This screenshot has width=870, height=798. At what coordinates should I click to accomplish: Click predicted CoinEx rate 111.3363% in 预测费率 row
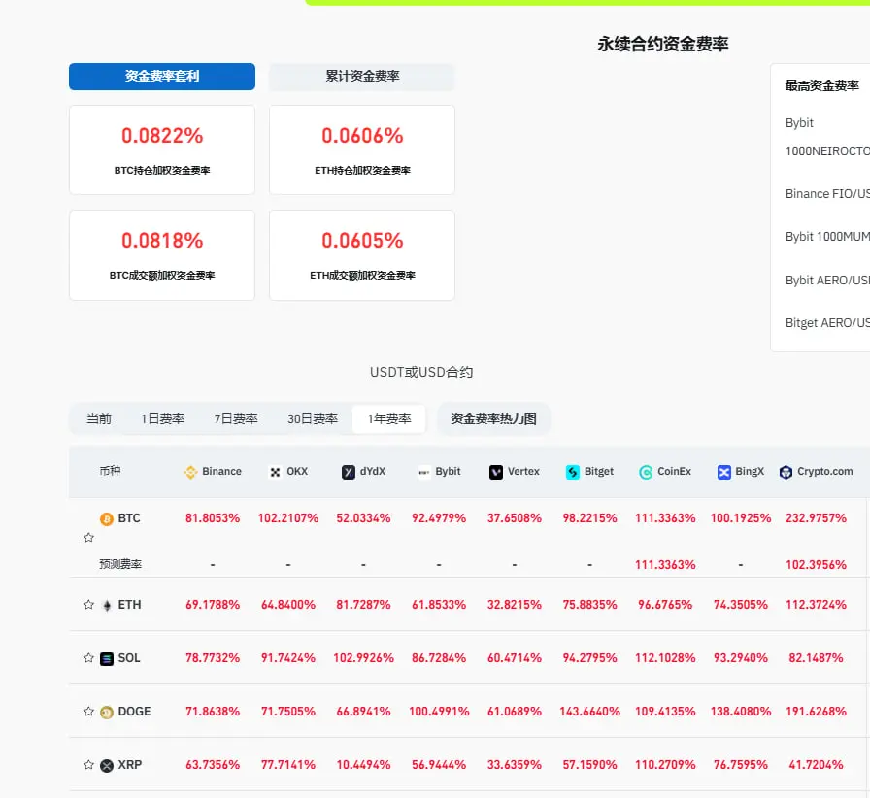click(x=665, y=565)
